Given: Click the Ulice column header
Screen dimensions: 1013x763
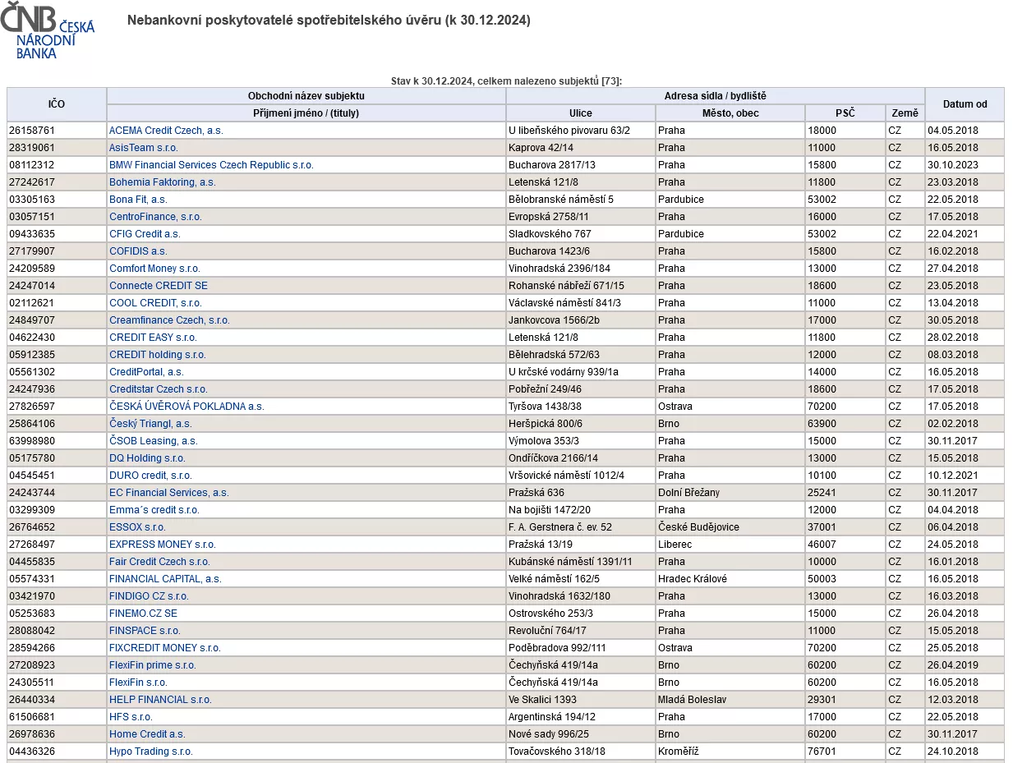Looking at the screenshot, I should coord(581,113).
